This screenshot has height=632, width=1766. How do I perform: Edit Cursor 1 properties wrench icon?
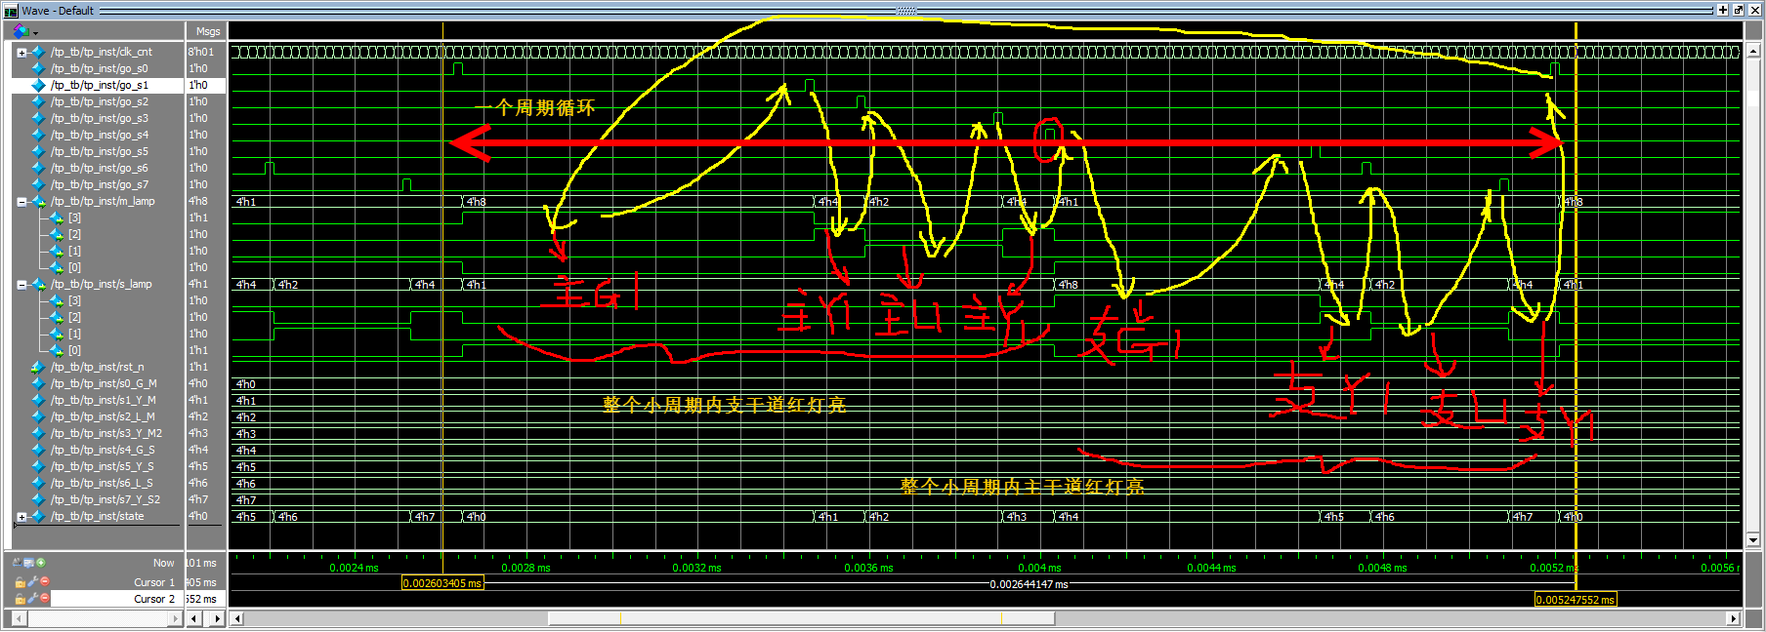[32, 582]
